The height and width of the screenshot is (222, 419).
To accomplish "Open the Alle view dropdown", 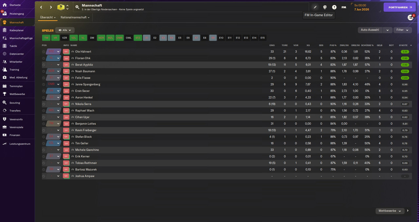I will pos(65,30).
